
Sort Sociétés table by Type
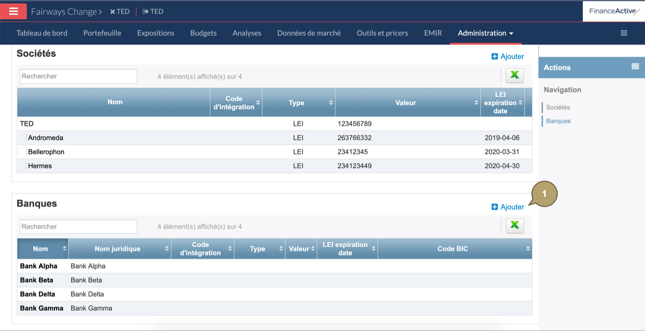[298, 102]
